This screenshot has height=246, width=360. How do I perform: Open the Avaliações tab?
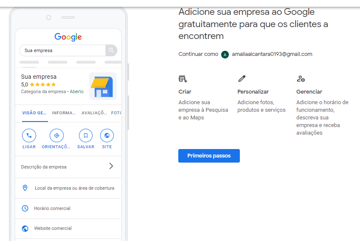coord(94,113)
